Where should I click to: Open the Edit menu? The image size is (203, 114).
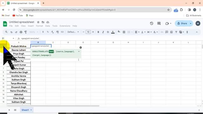(x=17, y=26)
